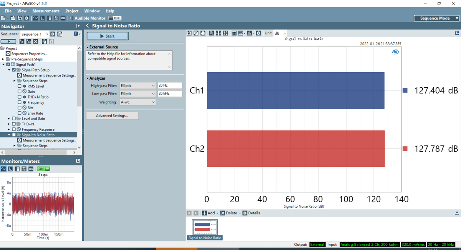This screenshot has height=250, width=461.
Task: Create a new project file
Action: click(3, 18)
